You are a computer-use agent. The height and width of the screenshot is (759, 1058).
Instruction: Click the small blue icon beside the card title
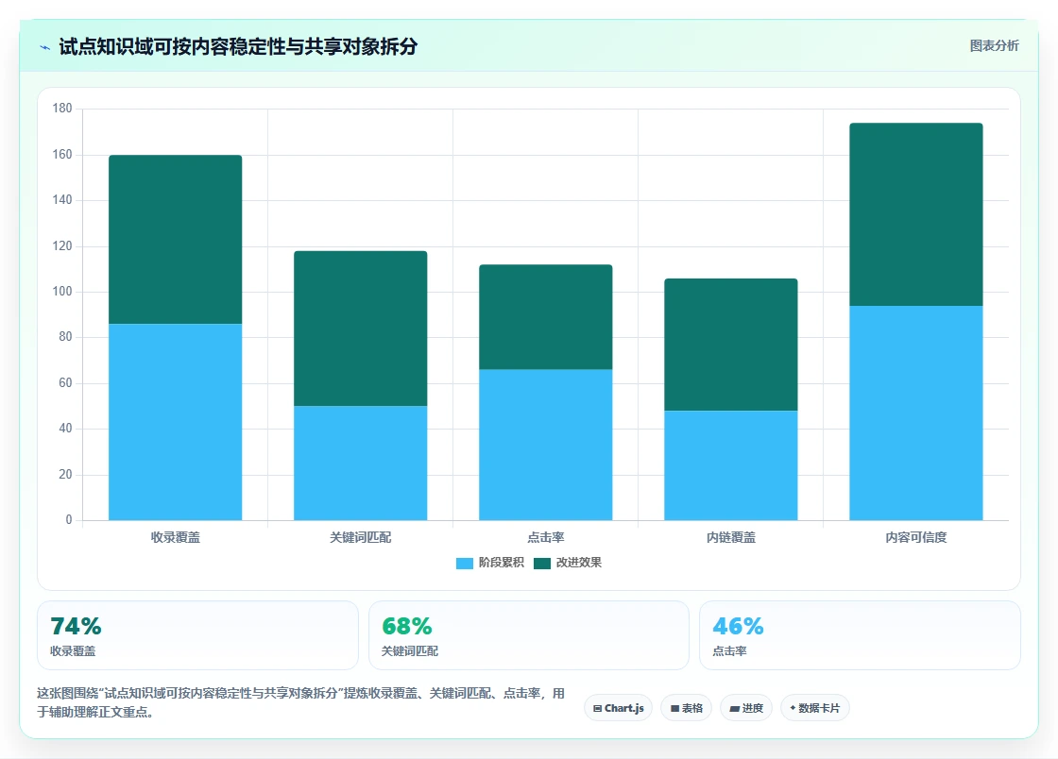(44, 47)
